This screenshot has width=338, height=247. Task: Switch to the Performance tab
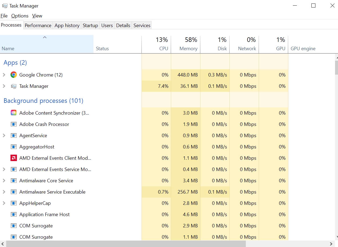point(38,26)
